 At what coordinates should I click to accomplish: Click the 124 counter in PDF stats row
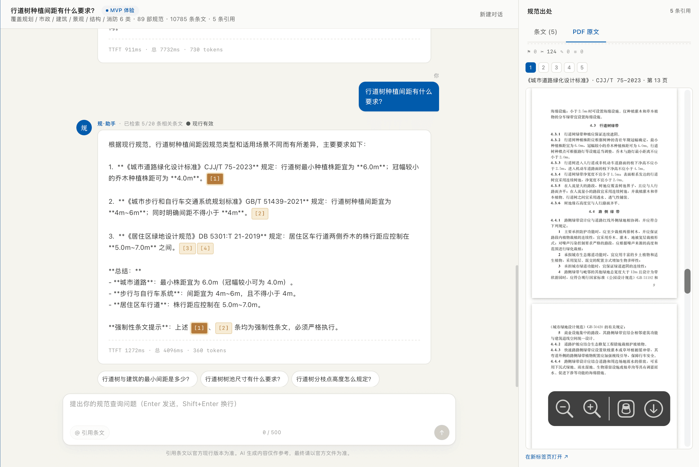(551, 52)
